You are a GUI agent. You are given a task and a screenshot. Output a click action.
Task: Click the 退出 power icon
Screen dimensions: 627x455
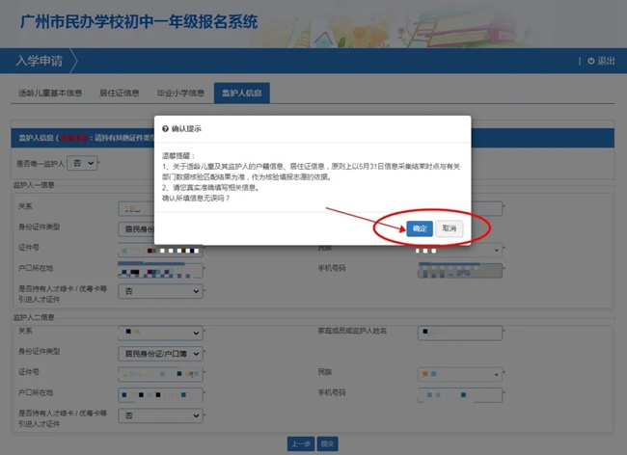[591, 61]
